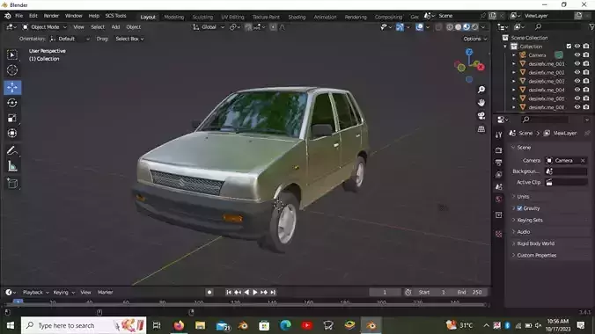Hide desirefx.me_004 in viewport
Screen dimensions: 595x334
(x=577, y=90)
